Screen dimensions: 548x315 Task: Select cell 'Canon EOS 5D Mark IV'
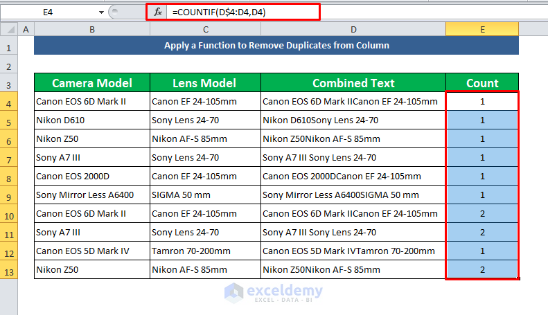pyautogui.click(x=92, y=251)
